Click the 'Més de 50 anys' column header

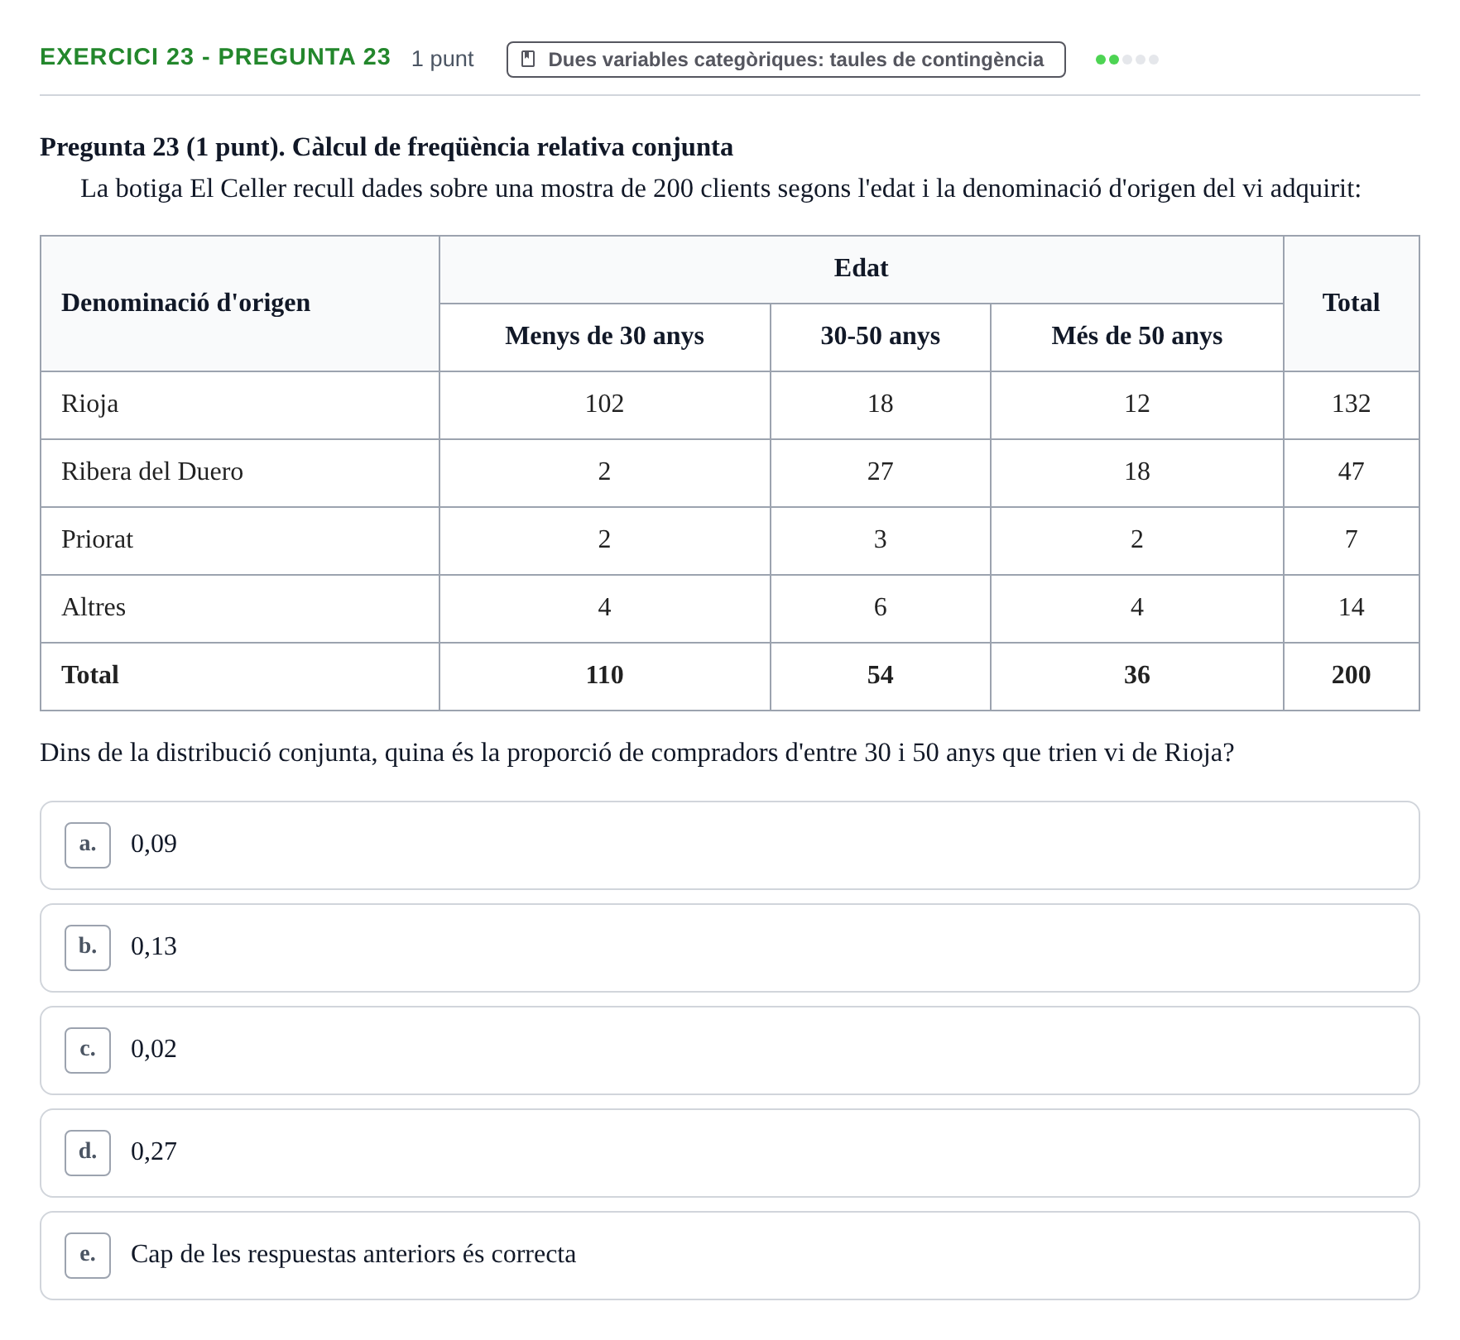[x=1136, y=336]
